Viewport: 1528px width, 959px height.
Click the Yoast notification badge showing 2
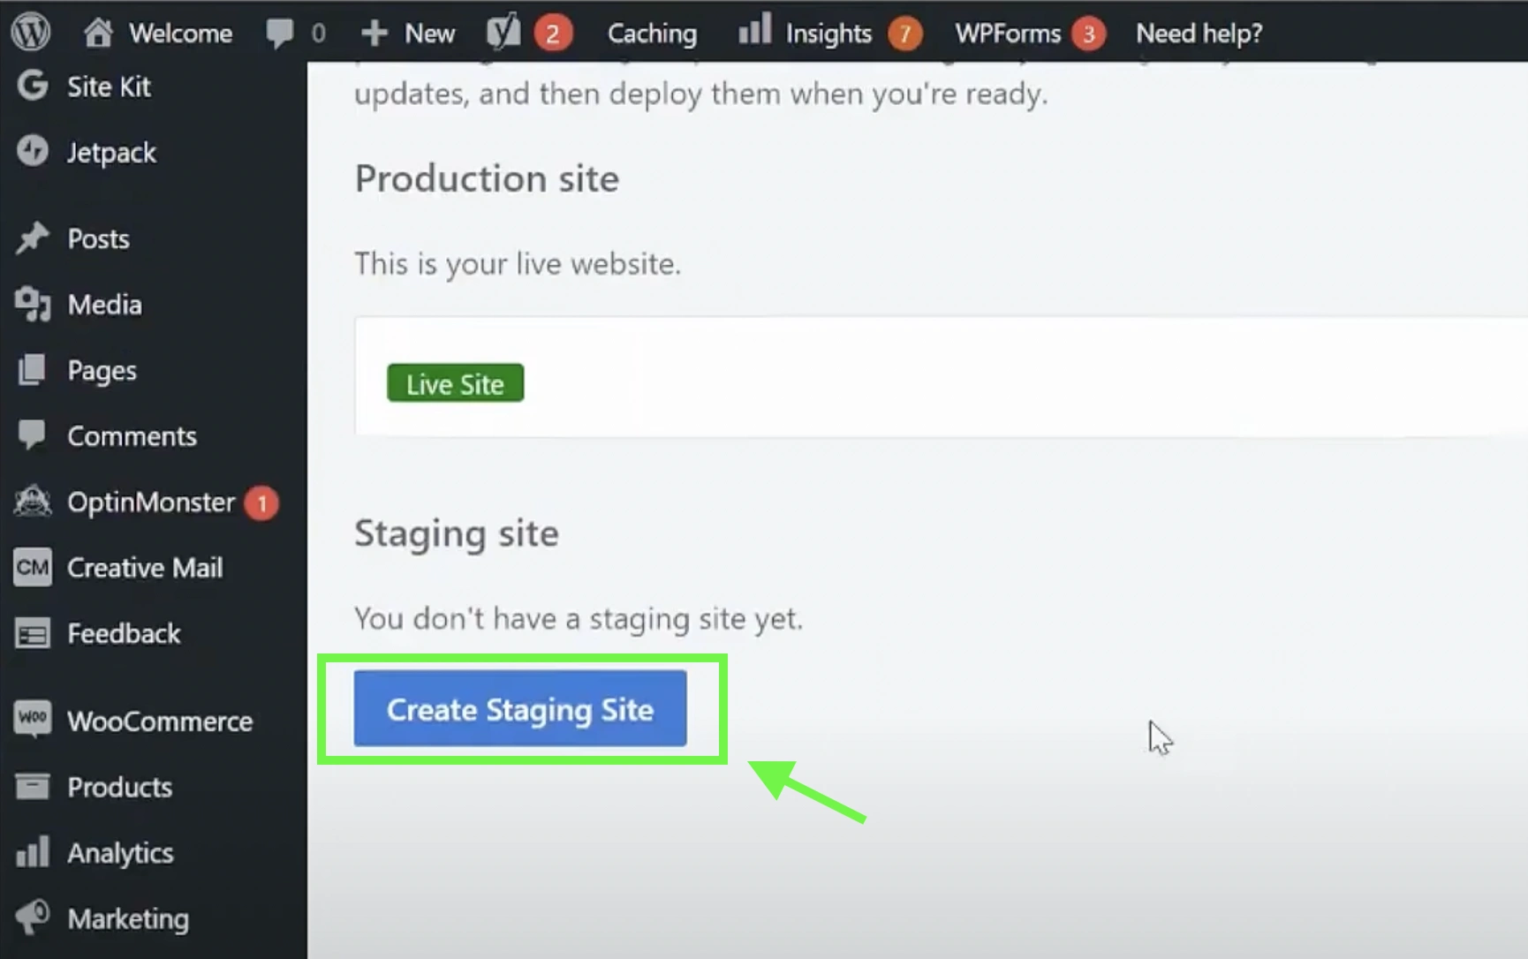[553, 34]
